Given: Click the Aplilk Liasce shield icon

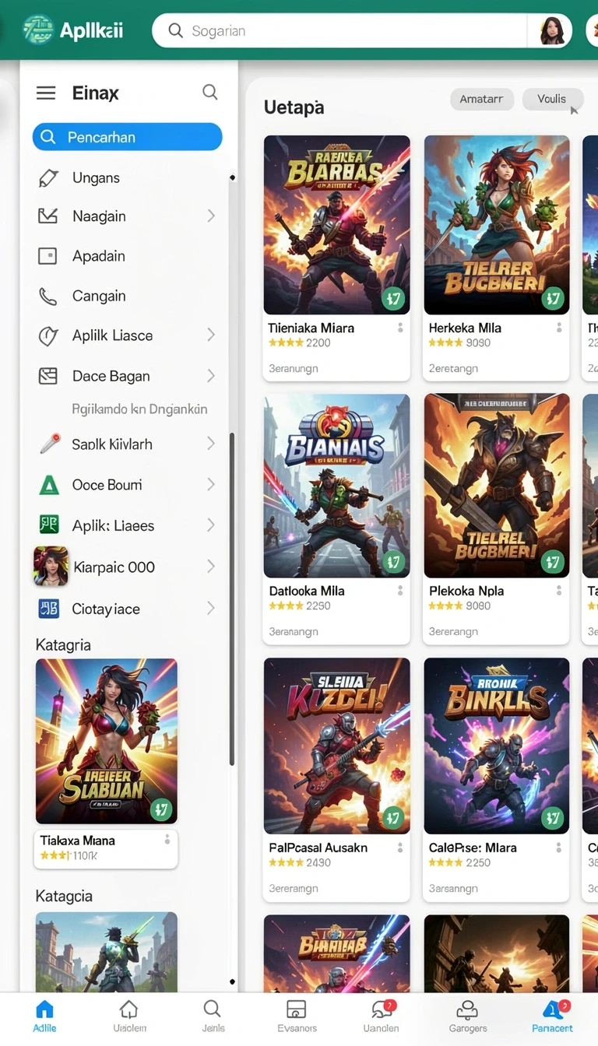Looking at the screenshot, I should coord(48,336).
